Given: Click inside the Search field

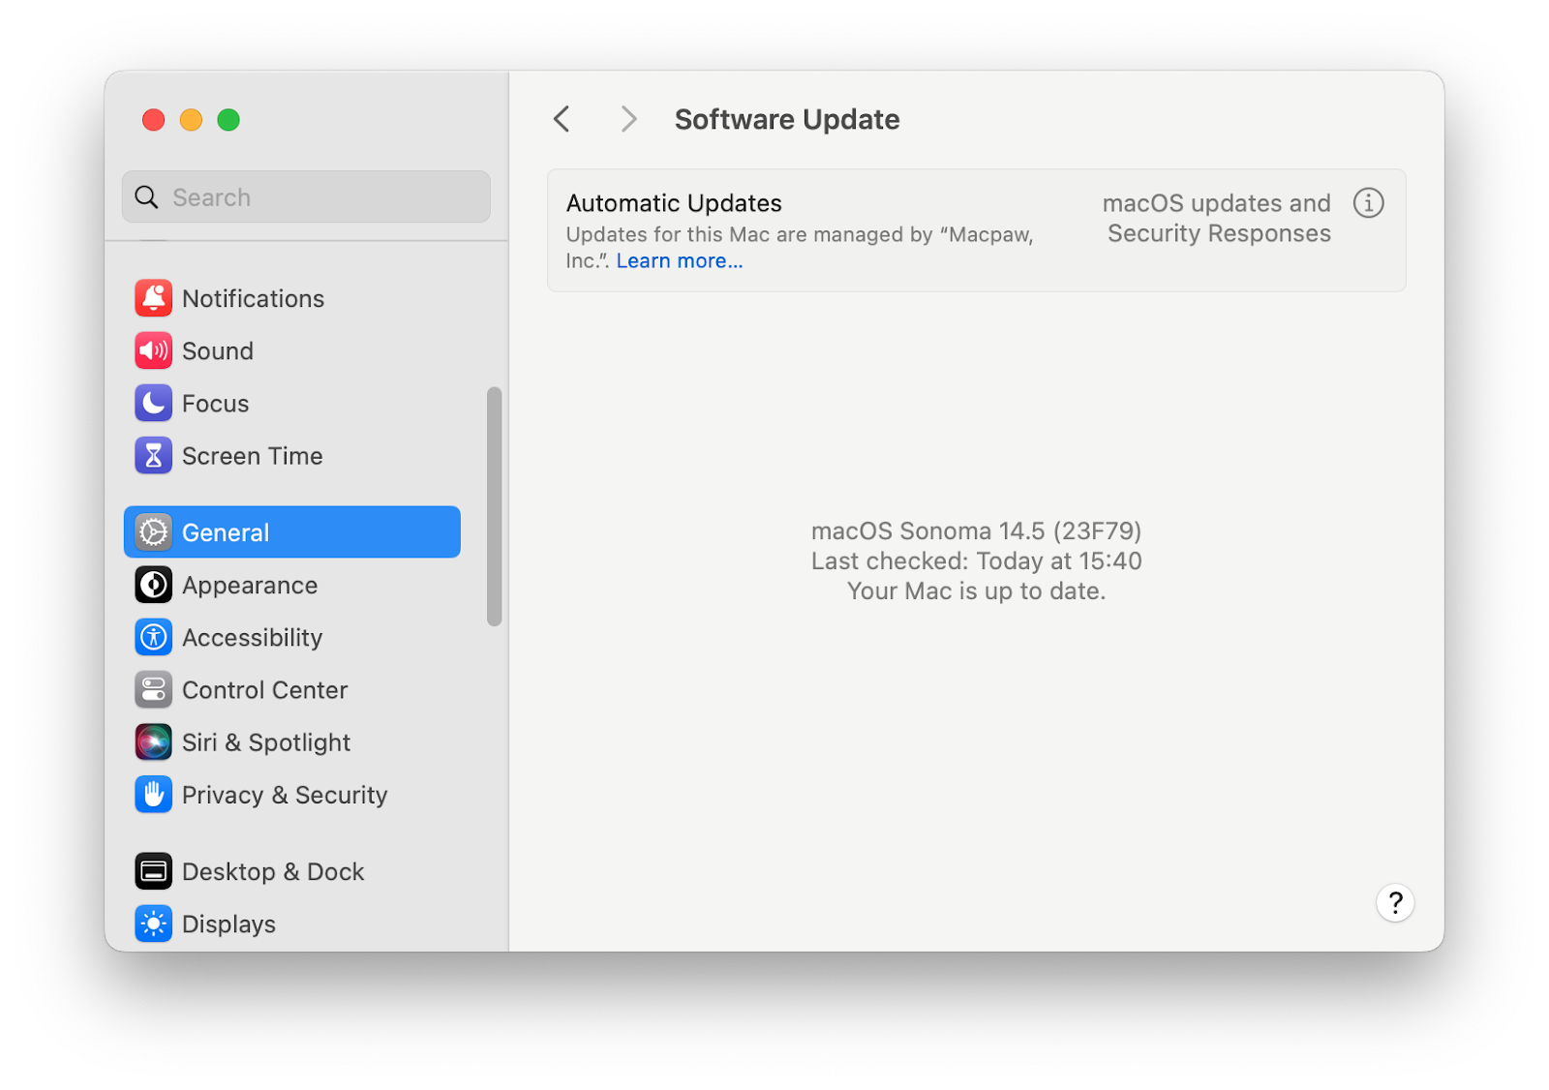Looking at the screenshot, I should (306, 197).
